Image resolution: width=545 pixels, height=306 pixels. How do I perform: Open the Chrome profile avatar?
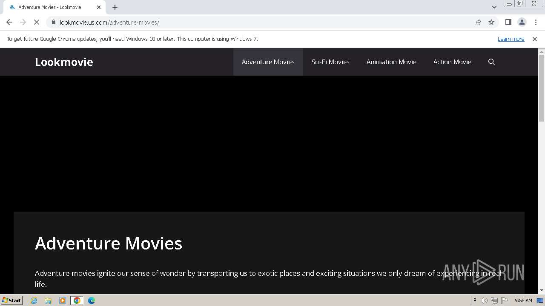click(522, 23)
